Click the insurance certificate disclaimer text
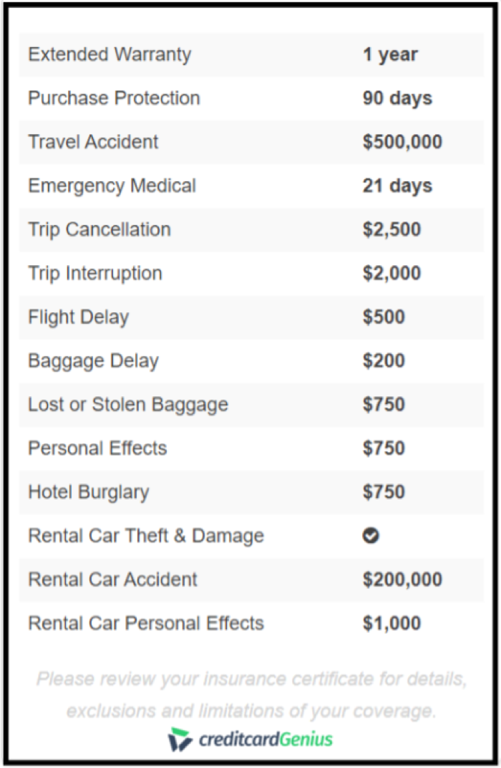The image size is (501, 768). click(251, 695)
